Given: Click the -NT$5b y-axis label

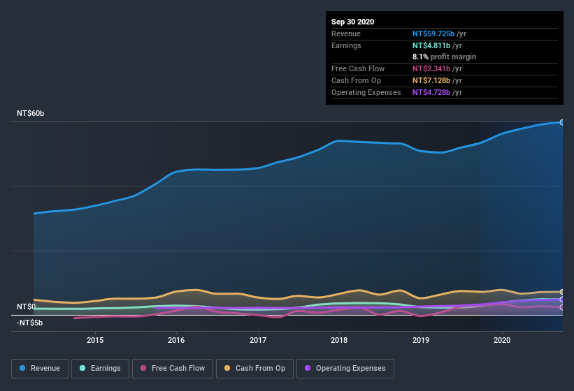Looking at the screenshot, I should click(x=29, y=323).
